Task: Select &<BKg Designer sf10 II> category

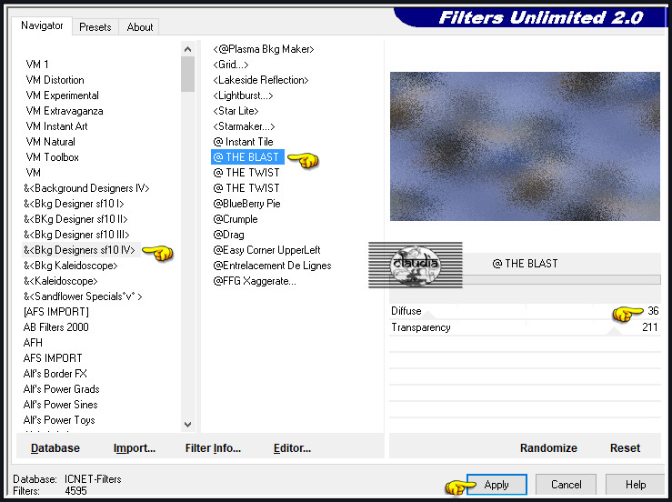Action: 75,218
